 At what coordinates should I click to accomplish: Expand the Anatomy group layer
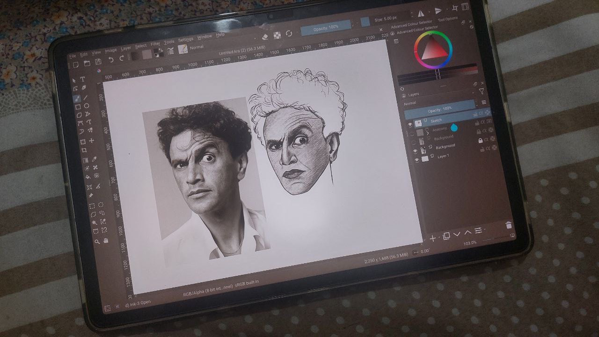click(x=428, y=133)
